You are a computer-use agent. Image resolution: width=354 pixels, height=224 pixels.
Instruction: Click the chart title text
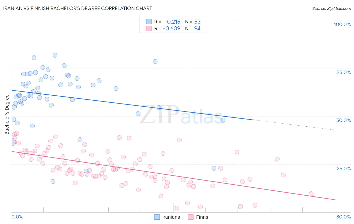click(78, 8)
